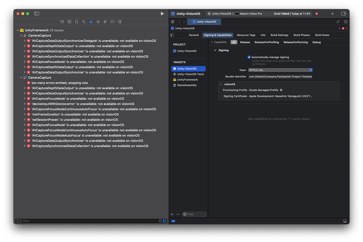Add a Capability with the plus button
The width and height of the screenshot is (363, 242).
(x=218, y=42)
